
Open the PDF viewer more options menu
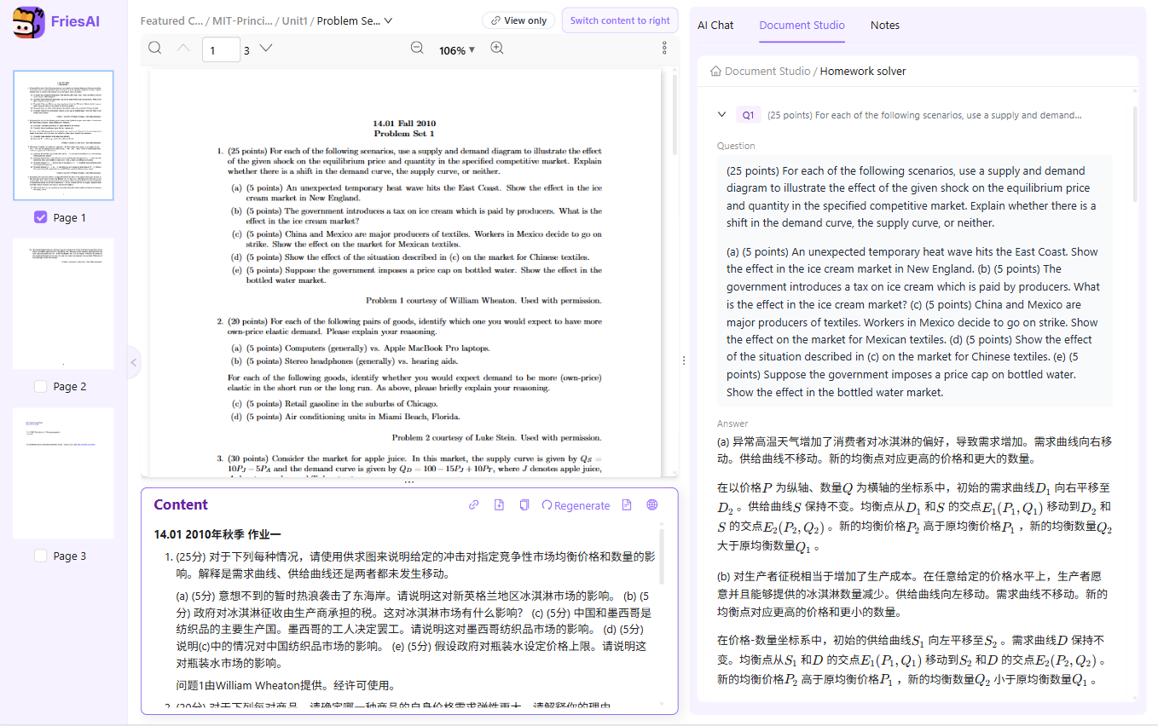[x=665, y=48]
